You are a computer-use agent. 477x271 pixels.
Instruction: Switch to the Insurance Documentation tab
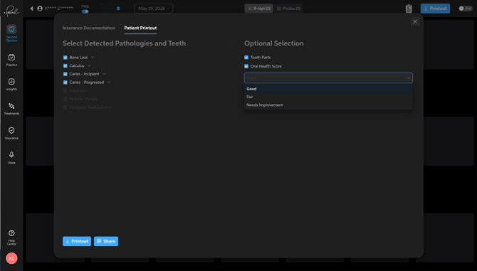tap(89, 28)
